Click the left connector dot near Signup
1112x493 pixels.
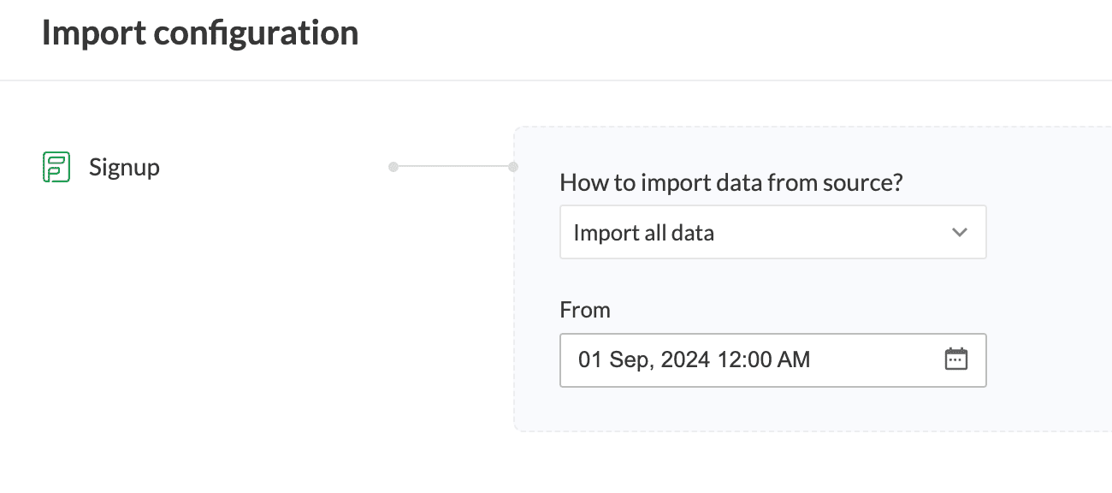click(393, 167)
